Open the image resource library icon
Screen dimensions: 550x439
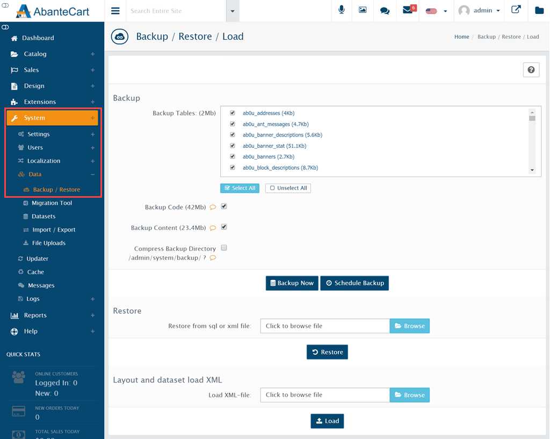[363, 10]
